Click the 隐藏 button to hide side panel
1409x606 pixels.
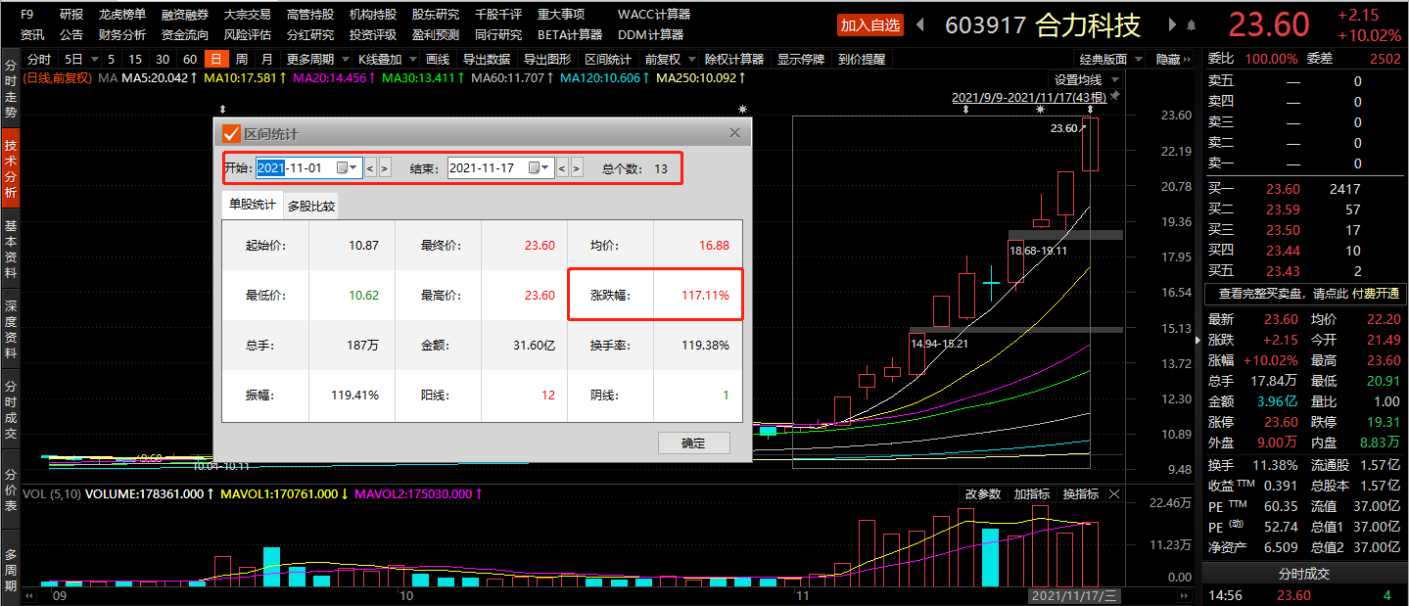(1173, 60)
